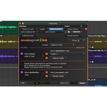Open the Audio 1 destination track dropdown
This screenshot has width=107, height=107.
tap(67, 54)
